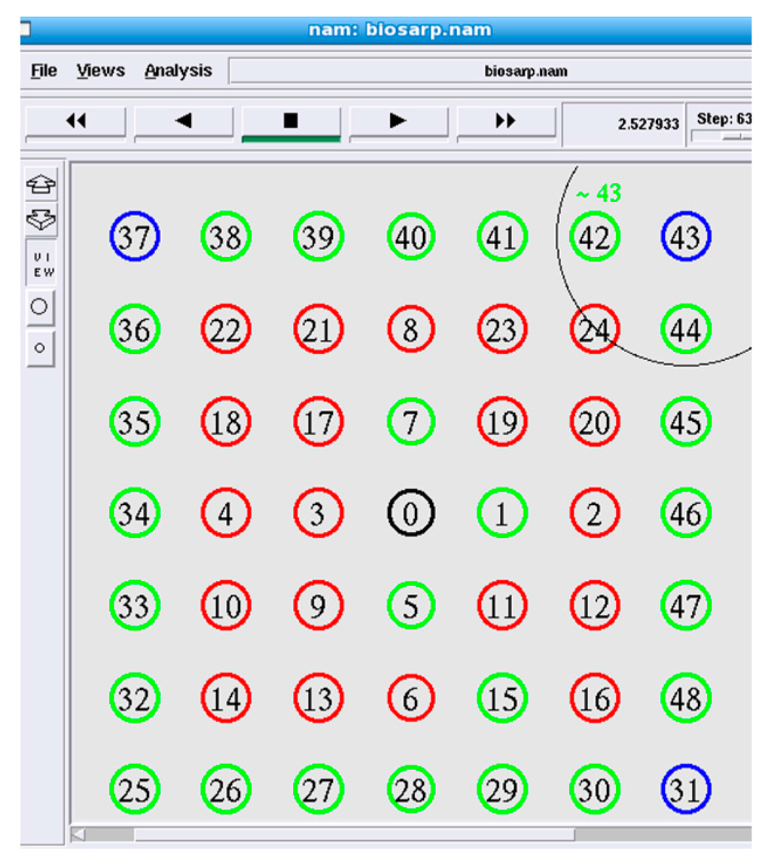
Task: Click the zoom out down-arrow icon
Action: 41,220
